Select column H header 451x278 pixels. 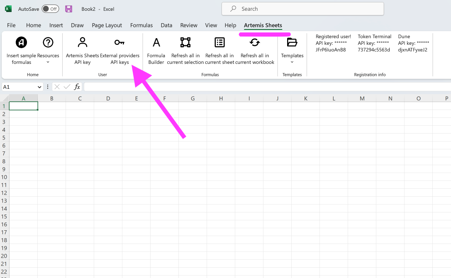[221, 98]
